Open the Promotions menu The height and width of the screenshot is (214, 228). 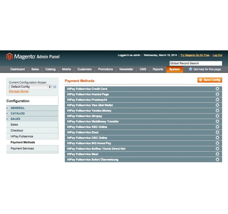pos(105,69)
